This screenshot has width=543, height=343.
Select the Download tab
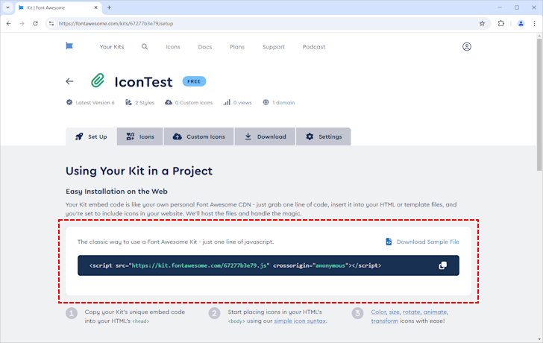pyautogui.click(x=265, y=136)
